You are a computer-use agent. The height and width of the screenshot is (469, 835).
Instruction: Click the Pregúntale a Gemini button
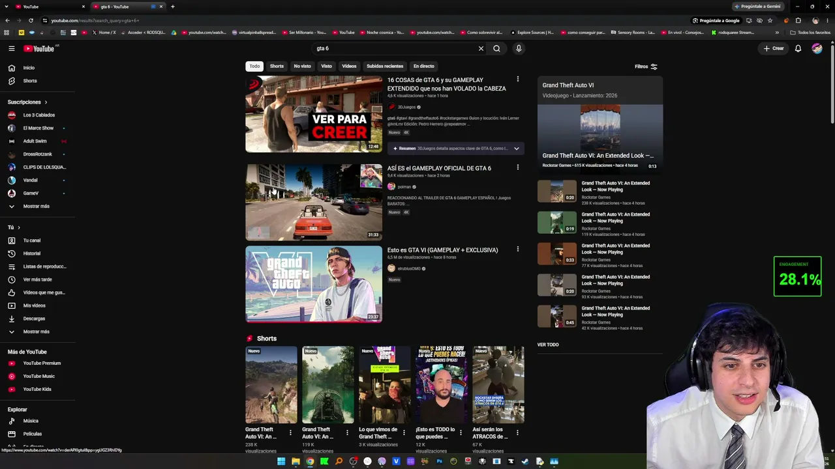[x=757, y=7]
